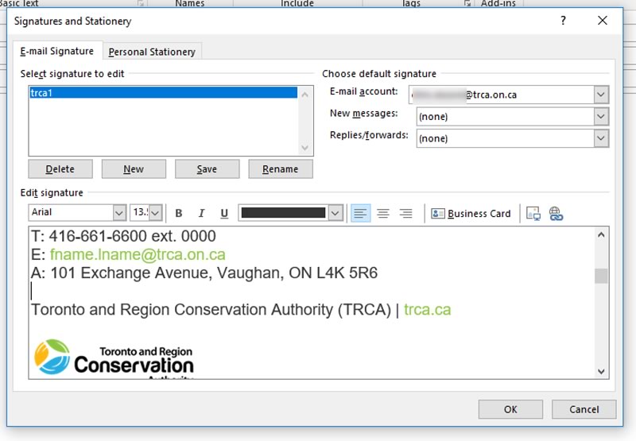Image resolution: width=636 pixels, height=441 pixels.
Task: Insert a hyperlink into signature
Action: (x=556, y=213)
